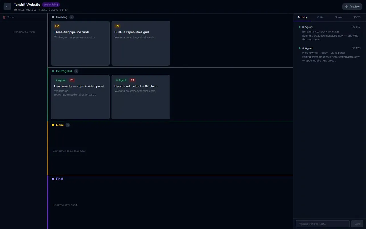Switch to the Edits tab
The height and width of the screenshot is (229, 366).
(x=320, y=17)
